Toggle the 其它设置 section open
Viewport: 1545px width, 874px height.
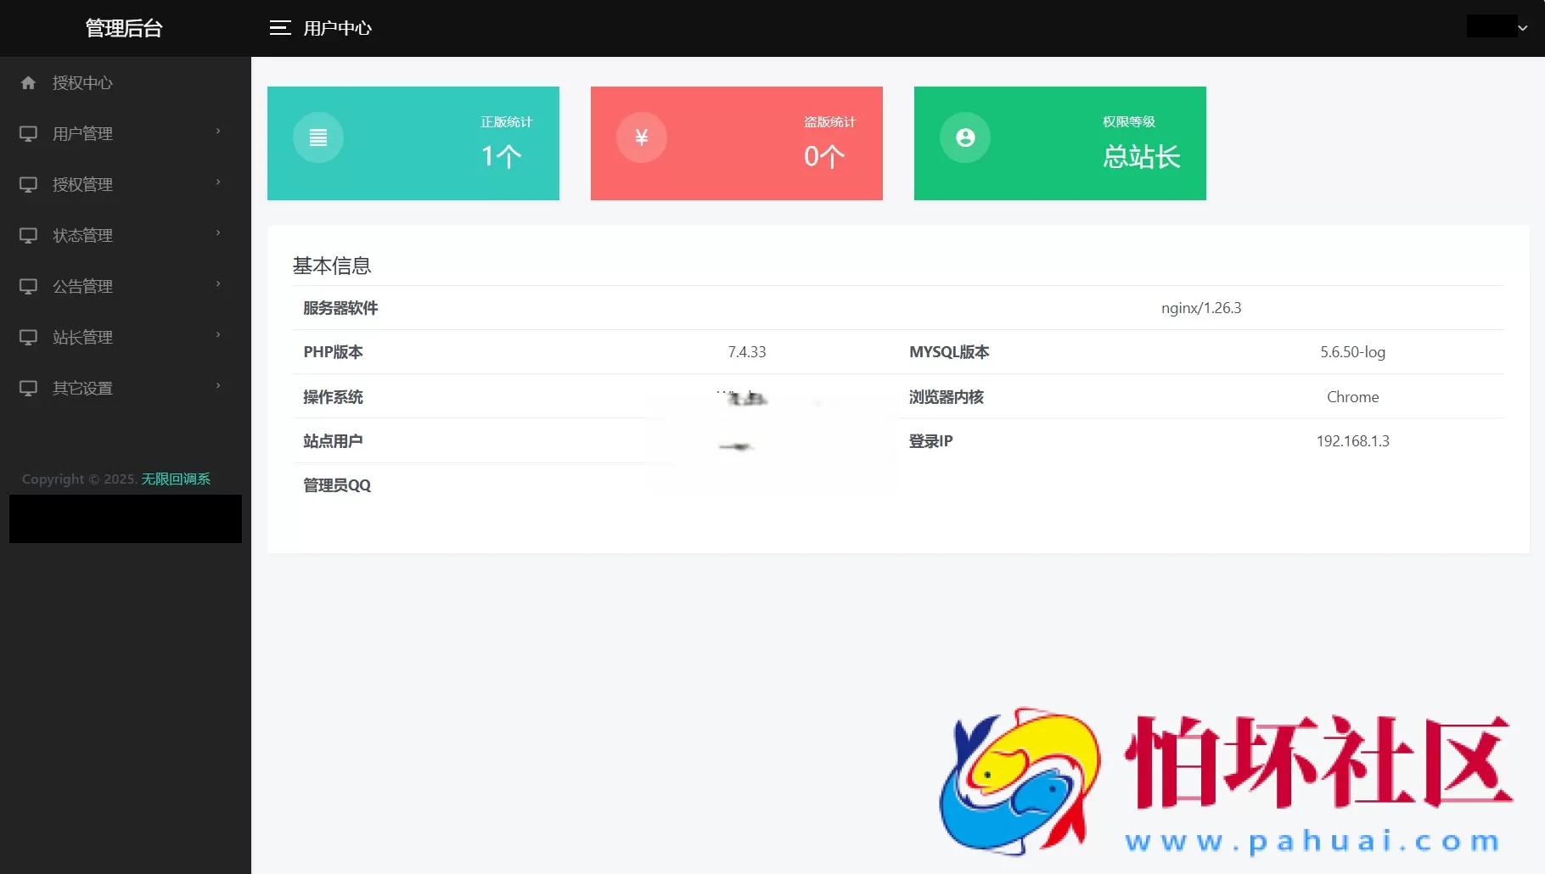point(218,388)
